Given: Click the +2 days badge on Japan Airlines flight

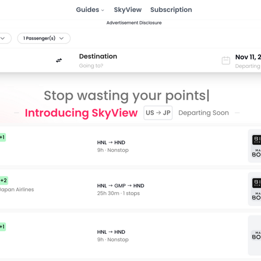Looking at the screenshot, I should (x=4, y=180).
